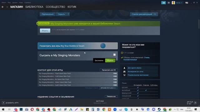The height and width of the screenshot is (112, 200).
Task: Click the in-app purchases cart icon
Action: [x=124, y=75]
